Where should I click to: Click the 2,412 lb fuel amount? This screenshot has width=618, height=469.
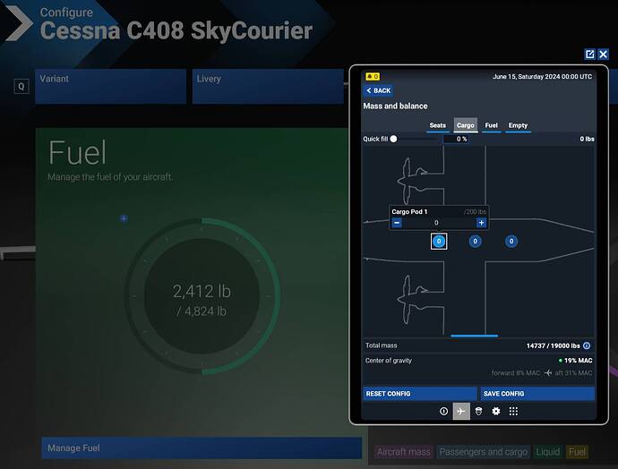202,292
